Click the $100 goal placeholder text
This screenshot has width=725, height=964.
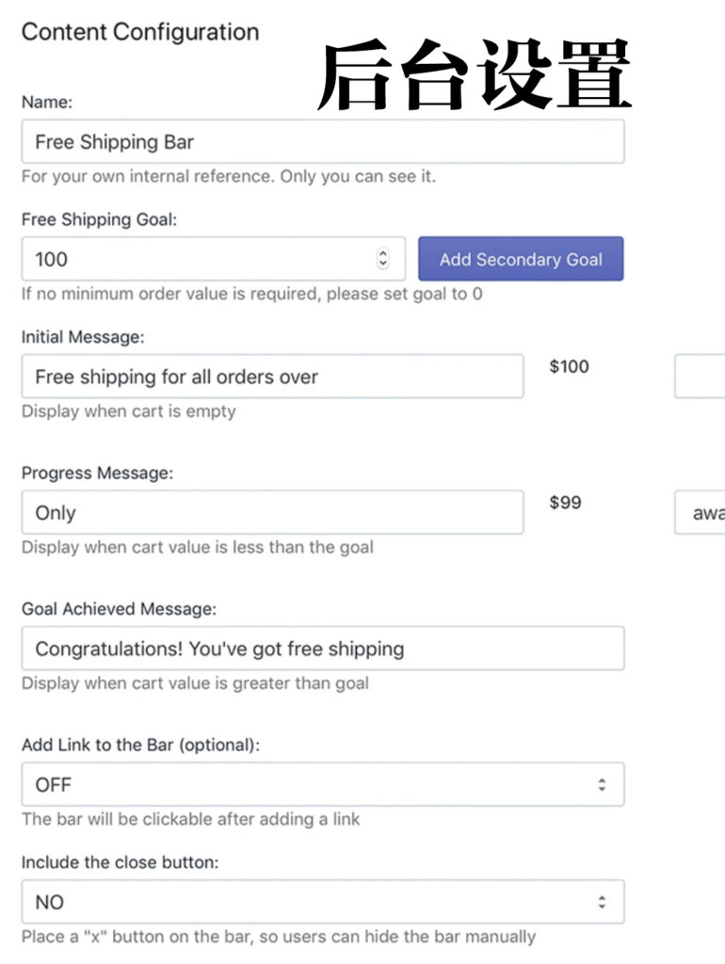(569, 366)
